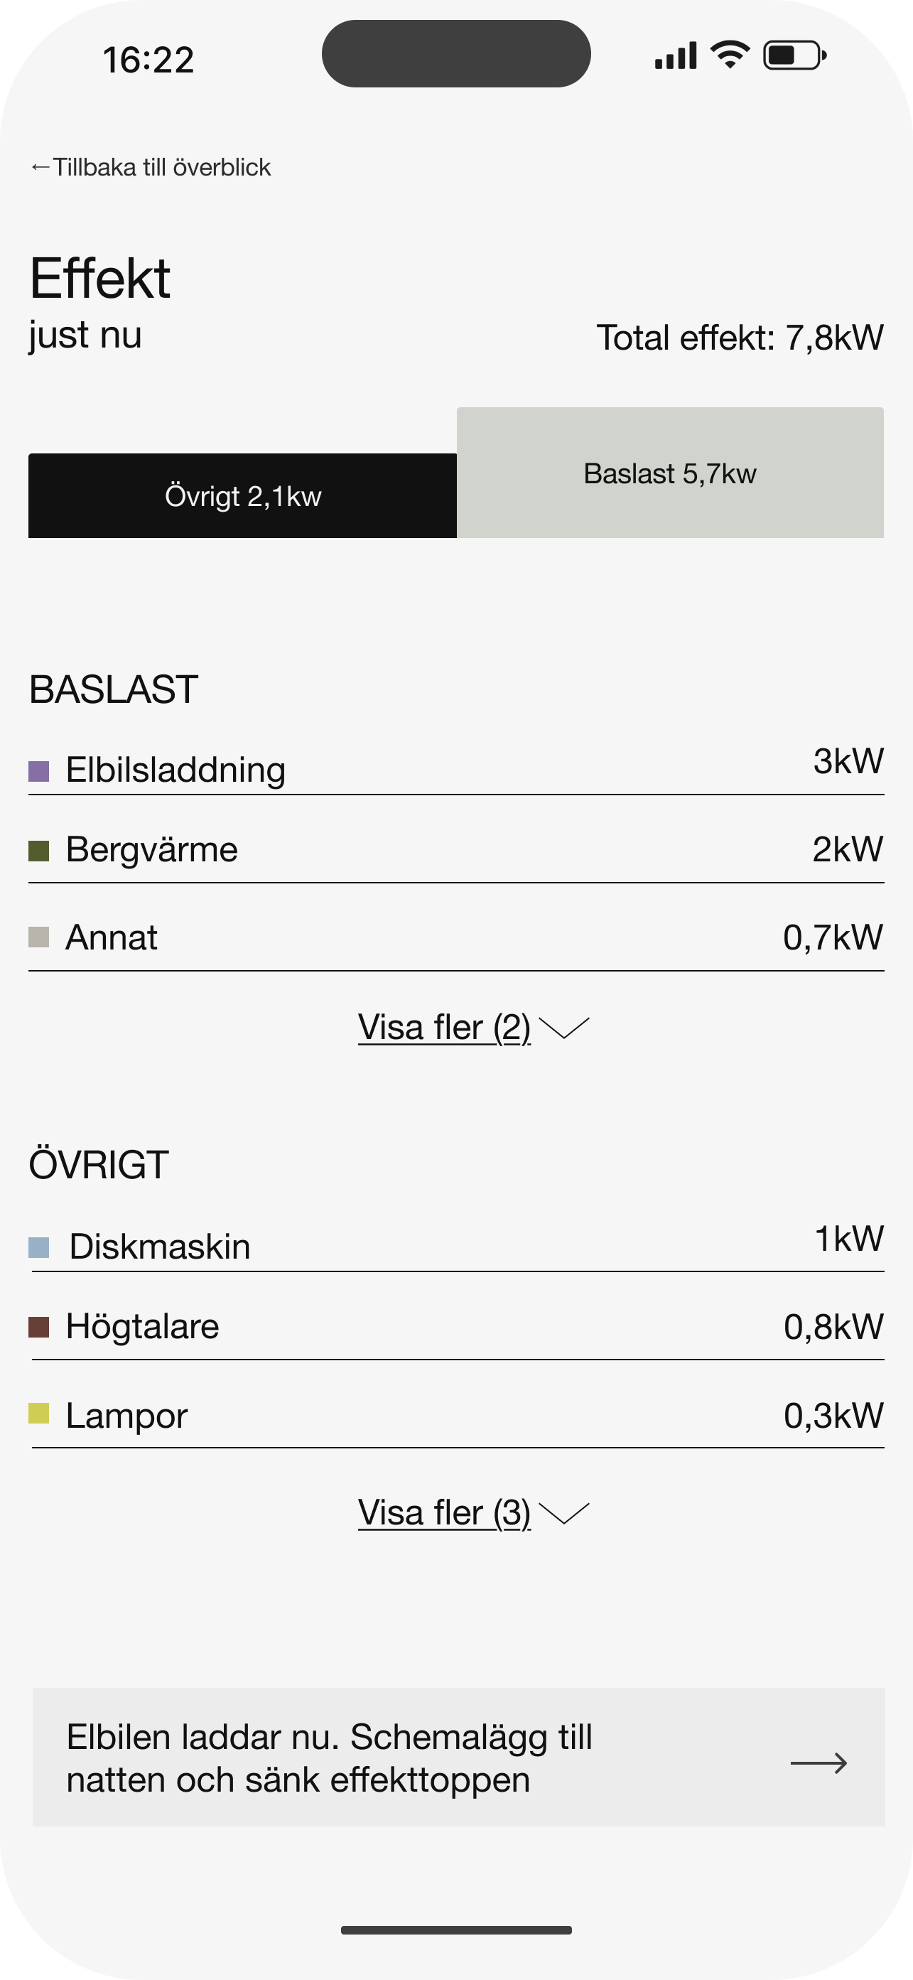This screenshot has height=1980, width=913.
Task: Click the green Bergvärme color swatch
Action: pyautogui.click(x=38, y=851)
